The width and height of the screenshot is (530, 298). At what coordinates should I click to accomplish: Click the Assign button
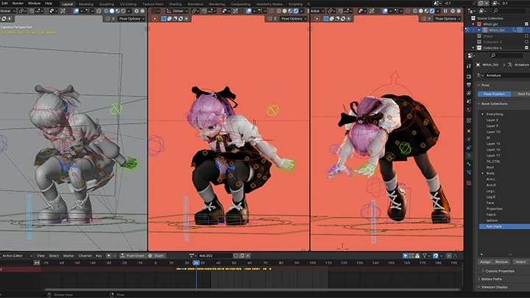pyautogui.click(x=485, y=262)
